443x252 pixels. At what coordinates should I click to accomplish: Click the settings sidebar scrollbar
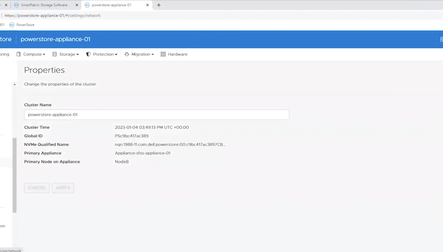(x=15, y=175)
